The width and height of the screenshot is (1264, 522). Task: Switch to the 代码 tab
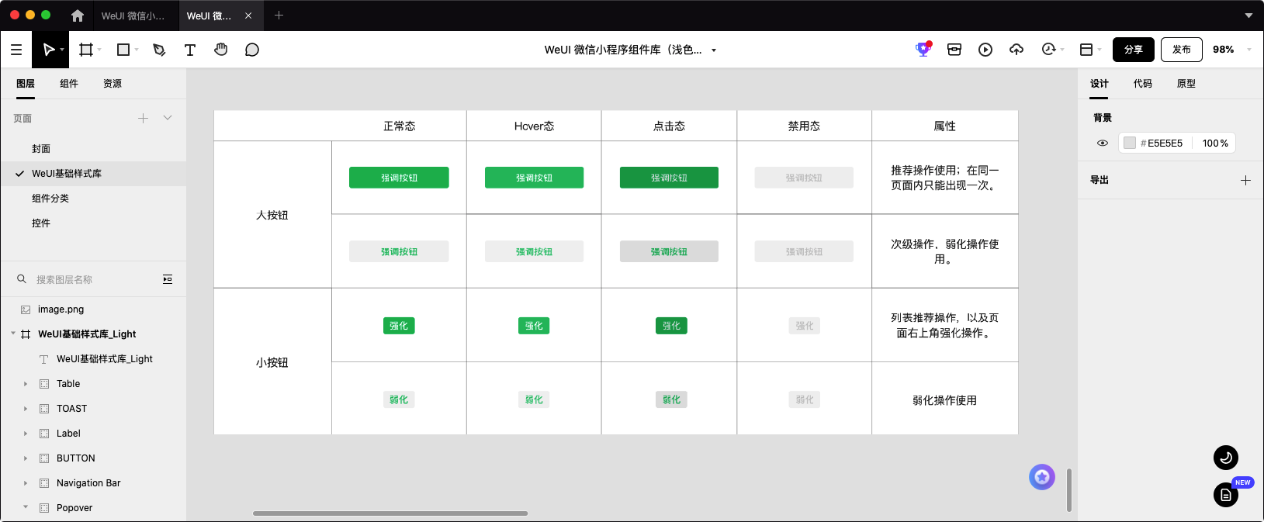coord(1143,84)
